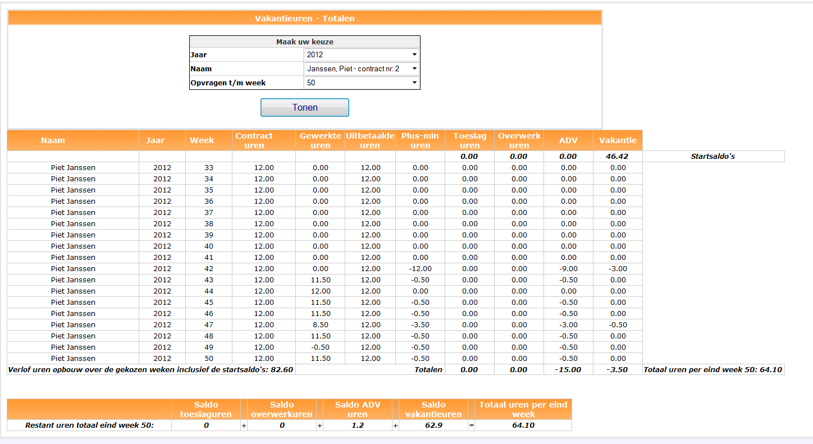The height and width of the screenshot is (444, 813).
Task: Click the Plus-min uren column header
Action: (420, 140)
